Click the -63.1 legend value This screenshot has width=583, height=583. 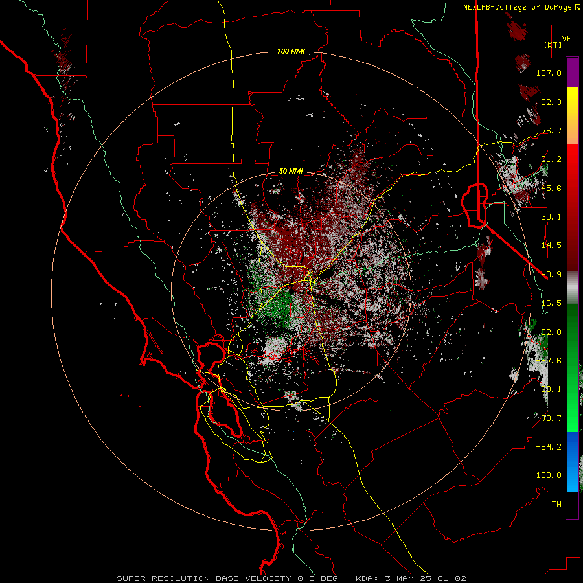[549, 389]
